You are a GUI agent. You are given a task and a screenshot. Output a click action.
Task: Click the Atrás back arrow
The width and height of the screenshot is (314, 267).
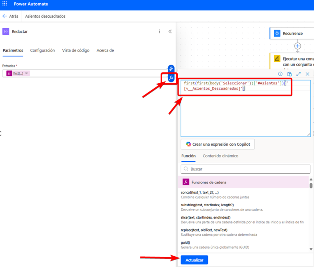tap(5, 16)
